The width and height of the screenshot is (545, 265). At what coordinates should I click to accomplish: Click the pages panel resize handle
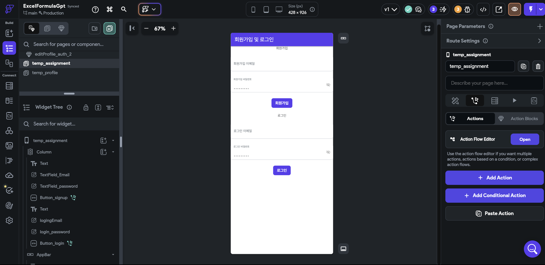tap(69, 94)
